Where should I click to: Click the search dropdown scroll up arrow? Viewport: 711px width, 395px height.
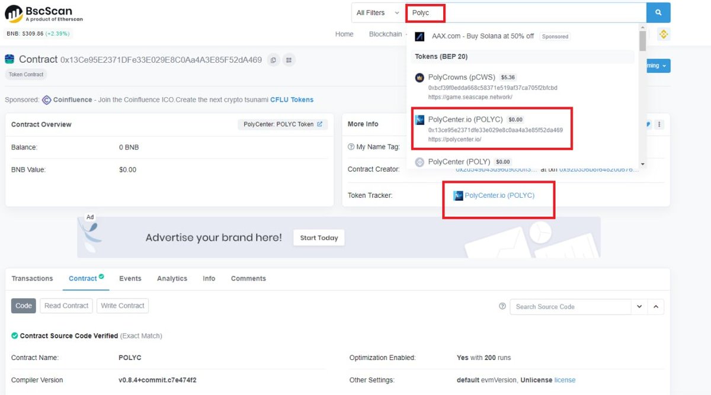(643, 27)
